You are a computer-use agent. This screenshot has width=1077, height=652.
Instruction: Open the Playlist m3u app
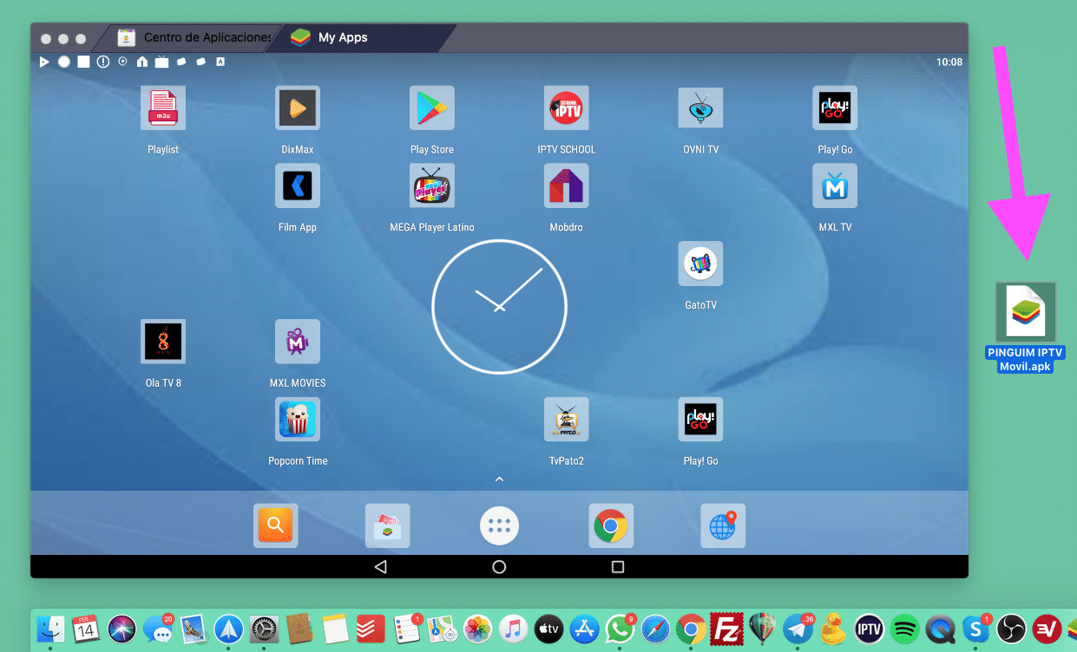pyautogui.click(x=163, y=108)
